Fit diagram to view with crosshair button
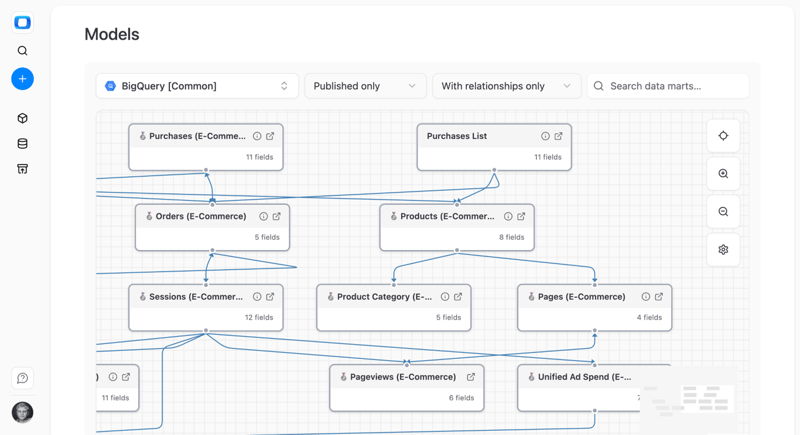Image resolution: width=800 pixels, height=435 pixels. 723,136
